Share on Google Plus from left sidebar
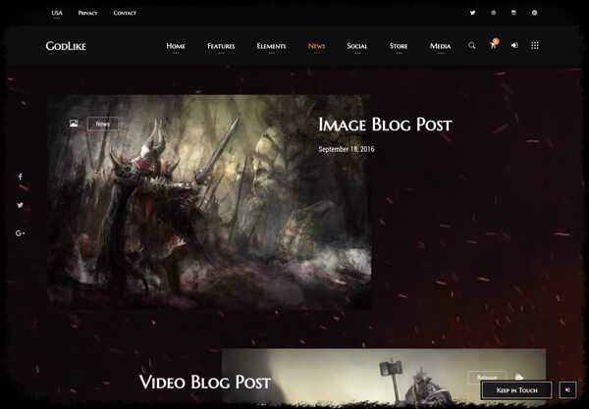This screenshot has height=409, width=589. pyautogui.click(x=20, y=233)
